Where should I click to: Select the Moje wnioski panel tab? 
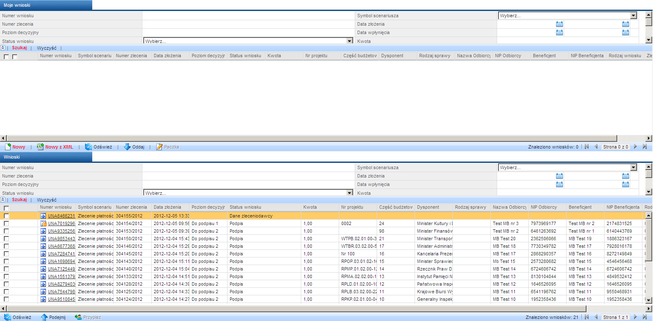click(x=46, y=5)
